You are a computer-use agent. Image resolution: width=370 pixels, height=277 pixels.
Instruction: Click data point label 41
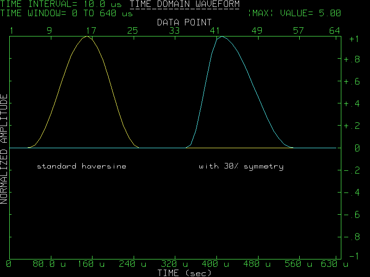point(215,31)
